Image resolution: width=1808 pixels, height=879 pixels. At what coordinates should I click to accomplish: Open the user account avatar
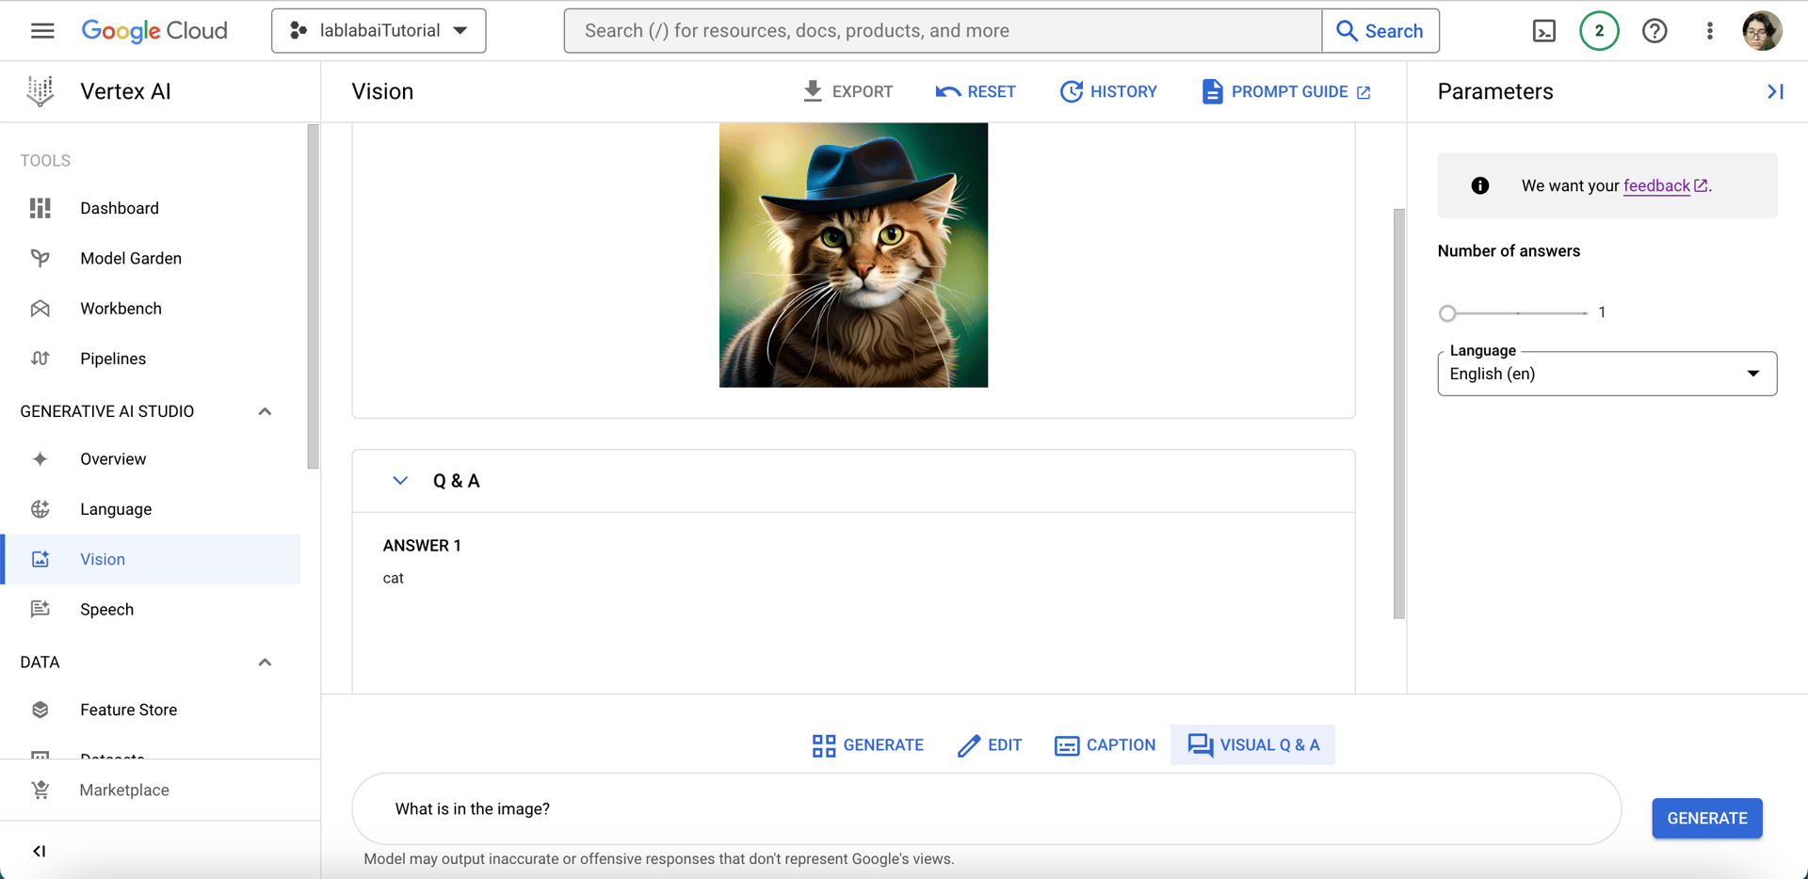coord(1762,31)
